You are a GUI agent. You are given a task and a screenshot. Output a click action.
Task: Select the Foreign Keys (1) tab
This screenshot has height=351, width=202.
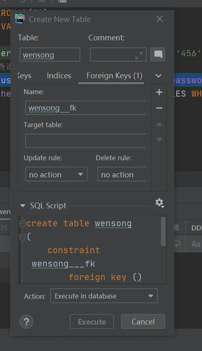(114, 76)
